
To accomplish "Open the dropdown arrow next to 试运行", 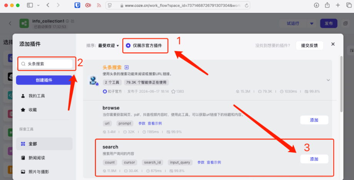I will [x=312, y=23].
